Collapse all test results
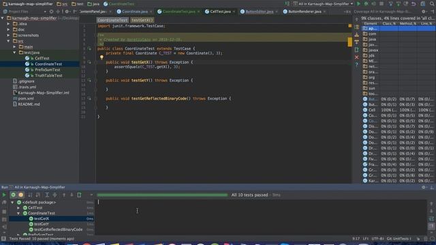The width and height of the screenshot is (436, 245). (54, 195)
